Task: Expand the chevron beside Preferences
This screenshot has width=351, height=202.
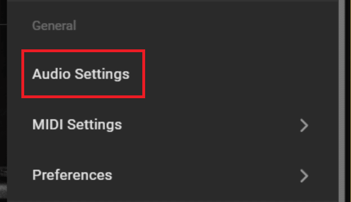Action: (x=304, y=176)
